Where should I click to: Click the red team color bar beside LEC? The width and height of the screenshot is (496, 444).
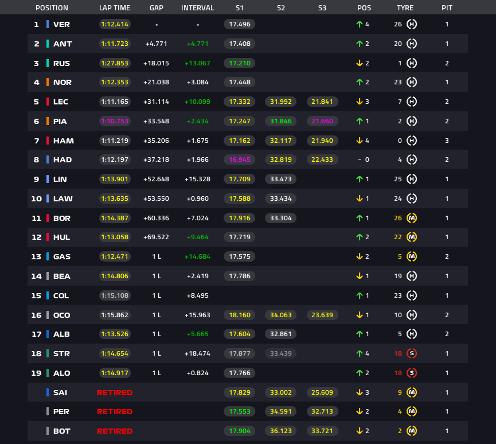tap(48, 102)
